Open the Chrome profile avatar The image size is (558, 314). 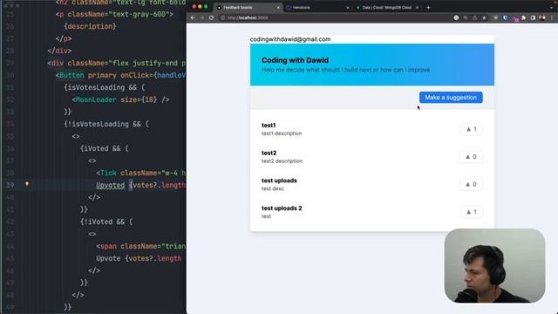[x=542, y=17]
